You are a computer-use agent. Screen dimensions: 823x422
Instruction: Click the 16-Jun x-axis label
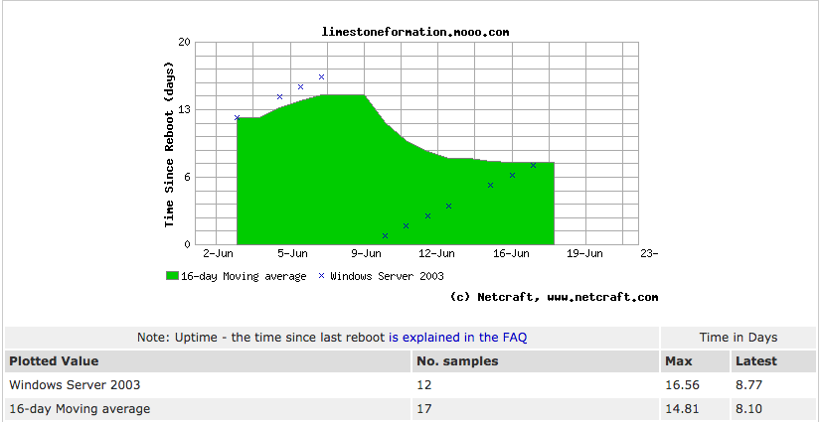coord(511,254)
